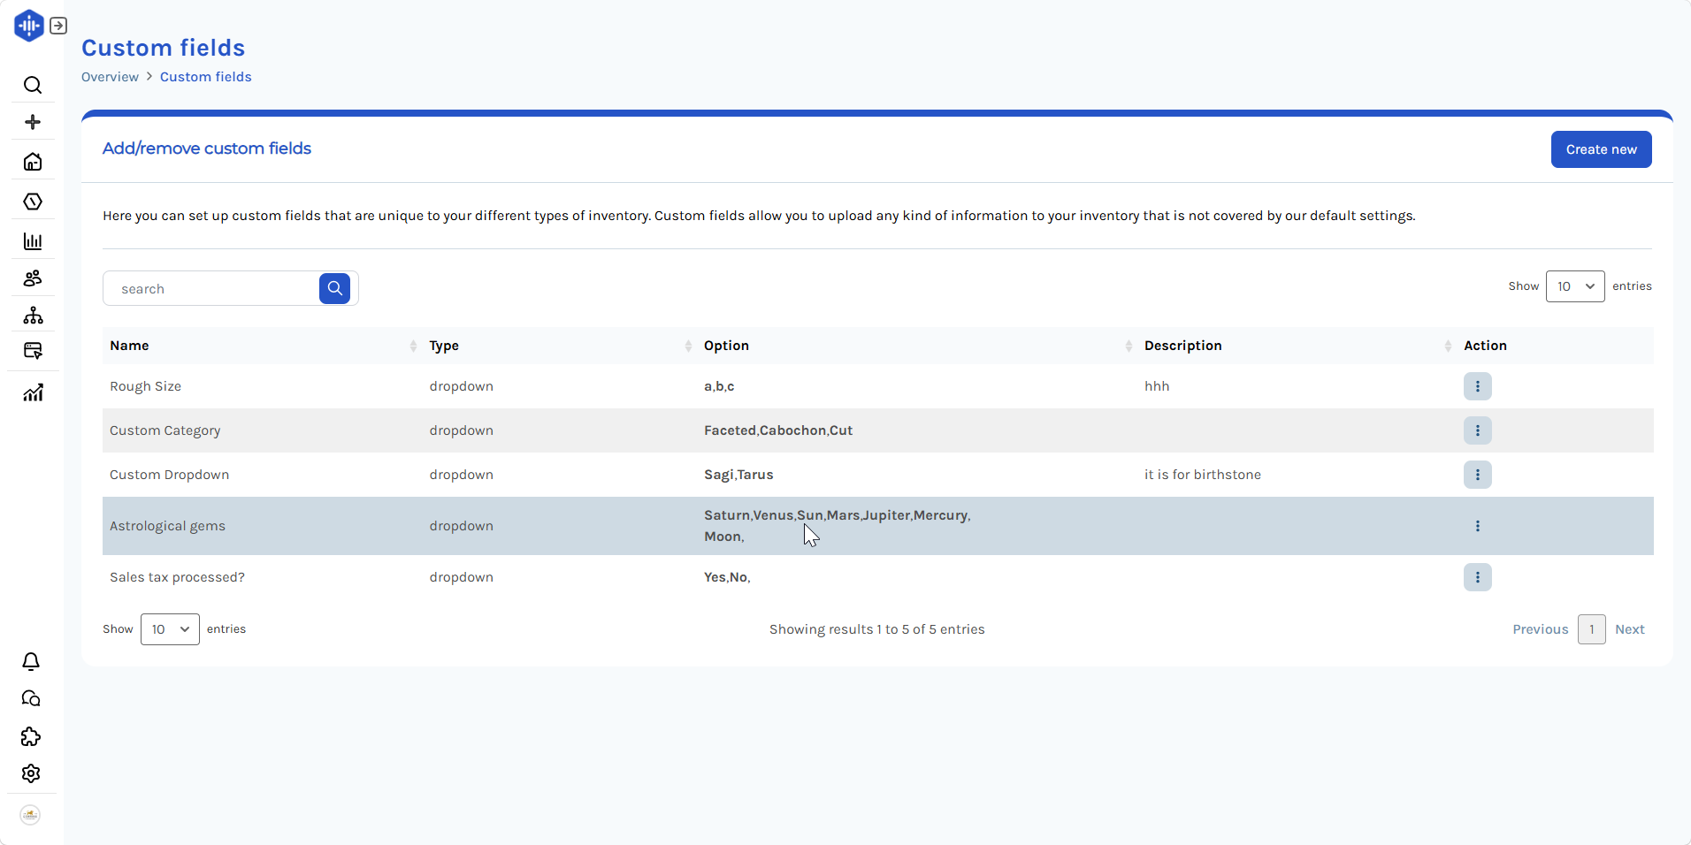Open the contacts people icon
Viewport: 1691px width, 845px height.
(33, 278)
